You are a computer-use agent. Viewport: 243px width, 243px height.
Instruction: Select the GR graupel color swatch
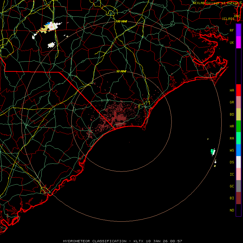point(238,102)
